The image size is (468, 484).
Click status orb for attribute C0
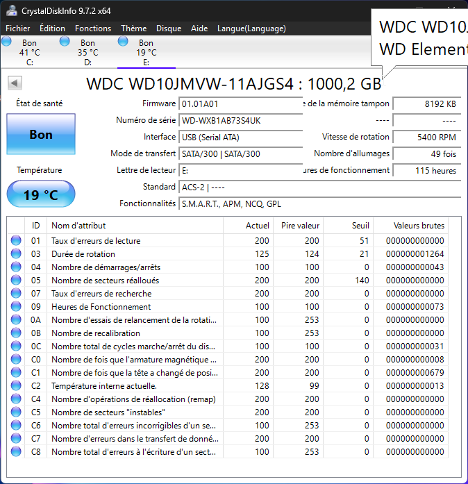(x=16, y=359)
